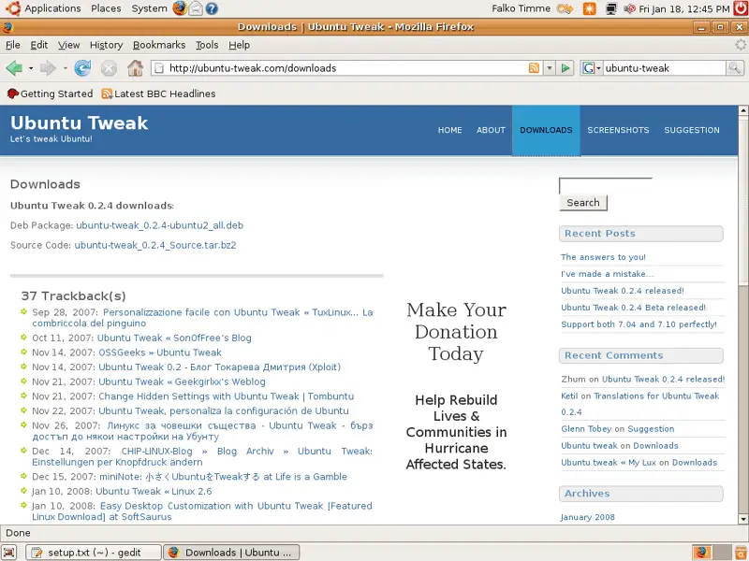Open 'Support both 7.04 and 7.10 perfectly!' post

coord(639,324)
